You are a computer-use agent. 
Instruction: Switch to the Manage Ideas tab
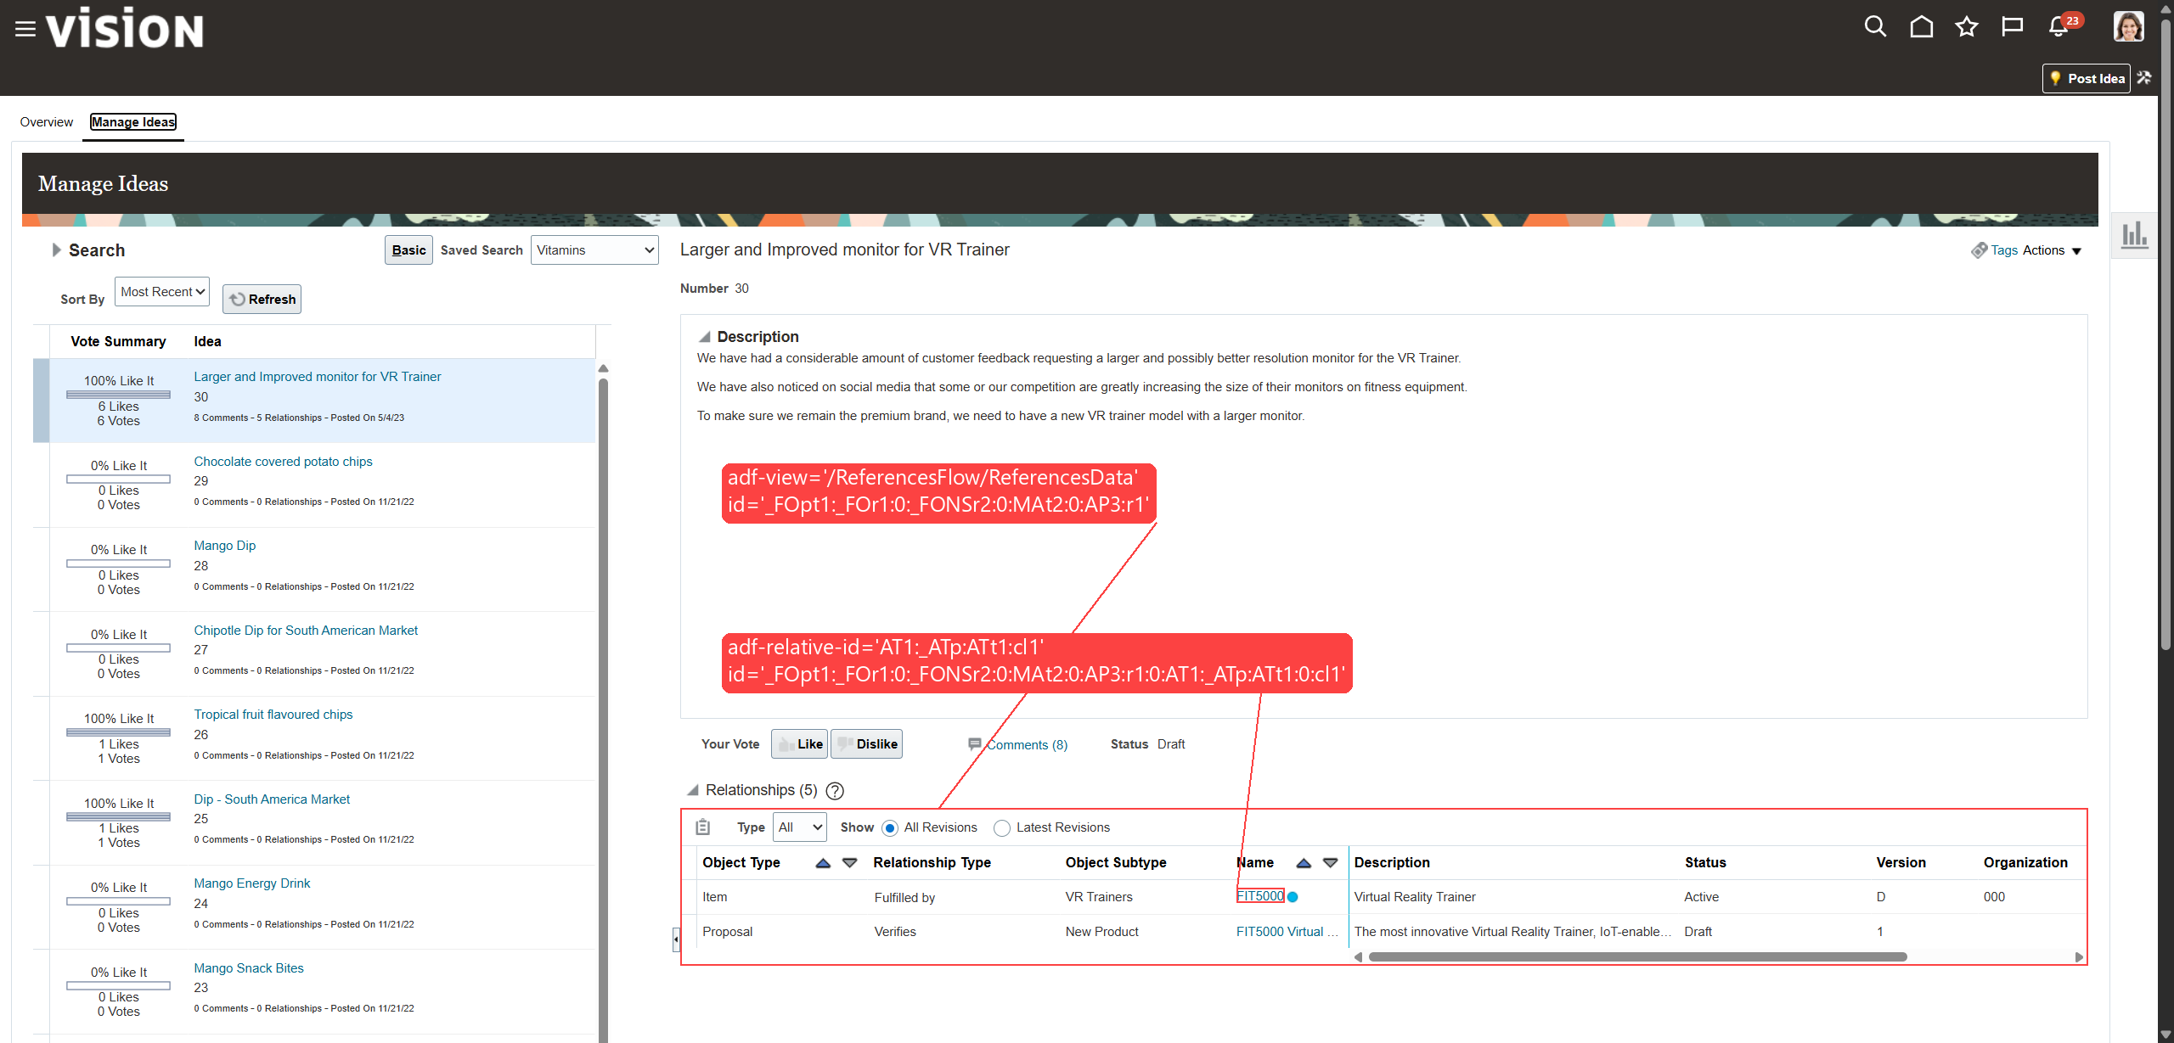(133, 122)
